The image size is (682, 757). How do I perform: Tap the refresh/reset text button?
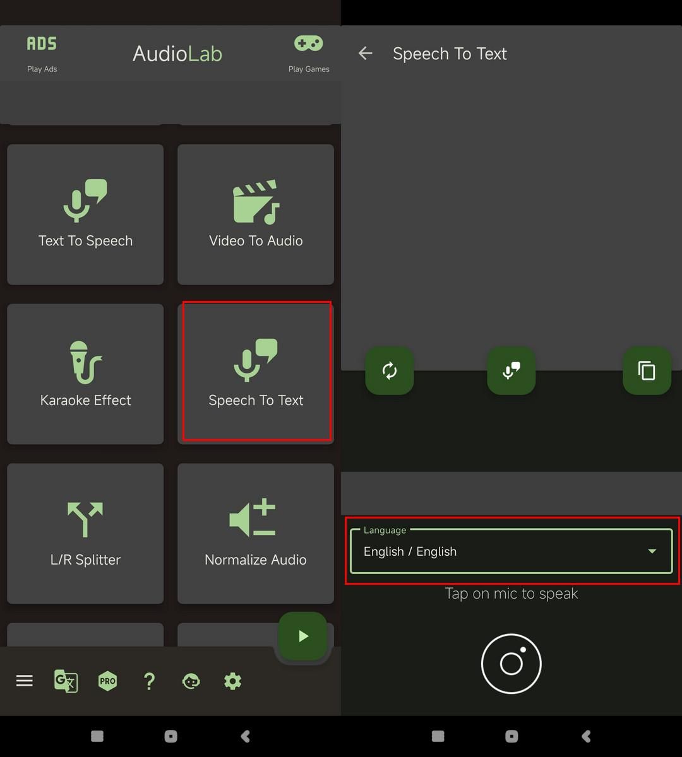(390, 370)
